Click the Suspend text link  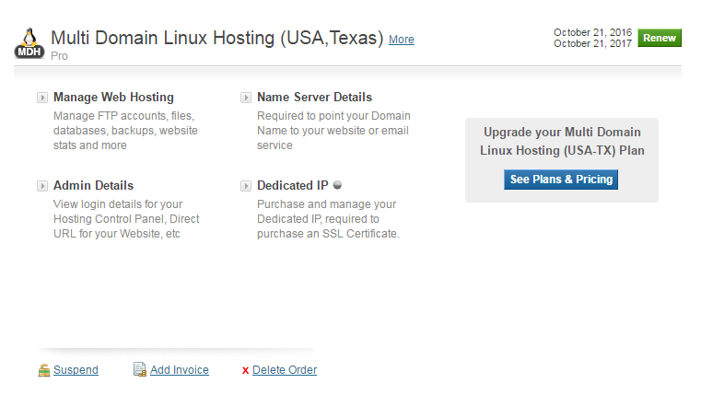[76, 370]
